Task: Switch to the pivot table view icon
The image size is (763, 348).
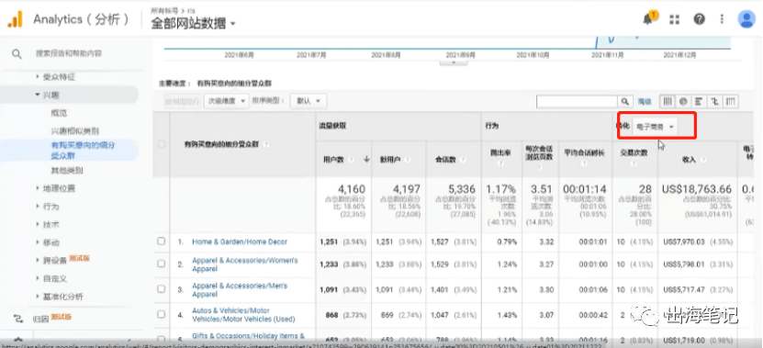Action: click(x=731, y=101)
